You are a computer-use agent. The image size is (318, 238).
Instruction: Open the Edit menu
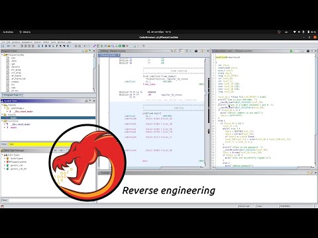coord(9,42)
